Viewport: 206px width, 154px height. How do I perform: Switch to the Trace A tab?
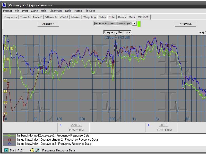tap(25, 17)
